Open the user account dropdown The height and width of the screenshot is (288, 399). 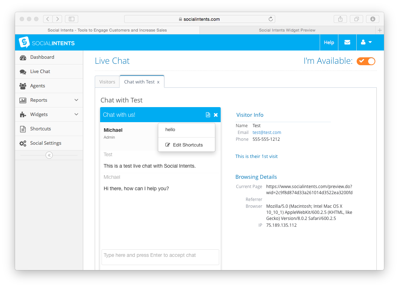coord(366,42)
